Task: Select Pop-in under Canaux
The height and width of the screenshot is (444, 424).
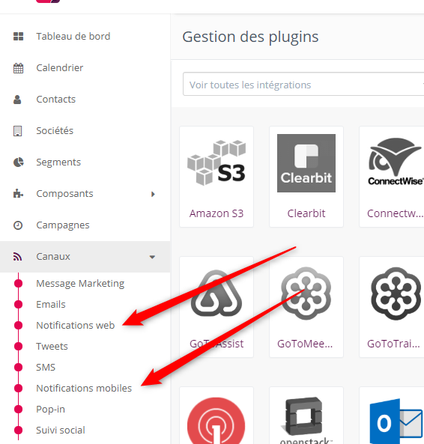Action: [50, 409]
